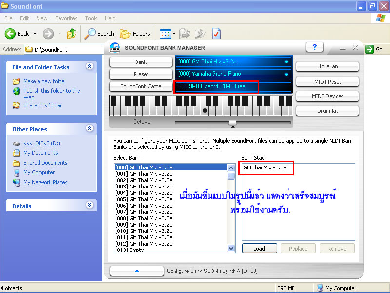The width and height of the screenshot is (390, 293).
Task: Select bank [013] Empty
Action: (x=170, y=250)
